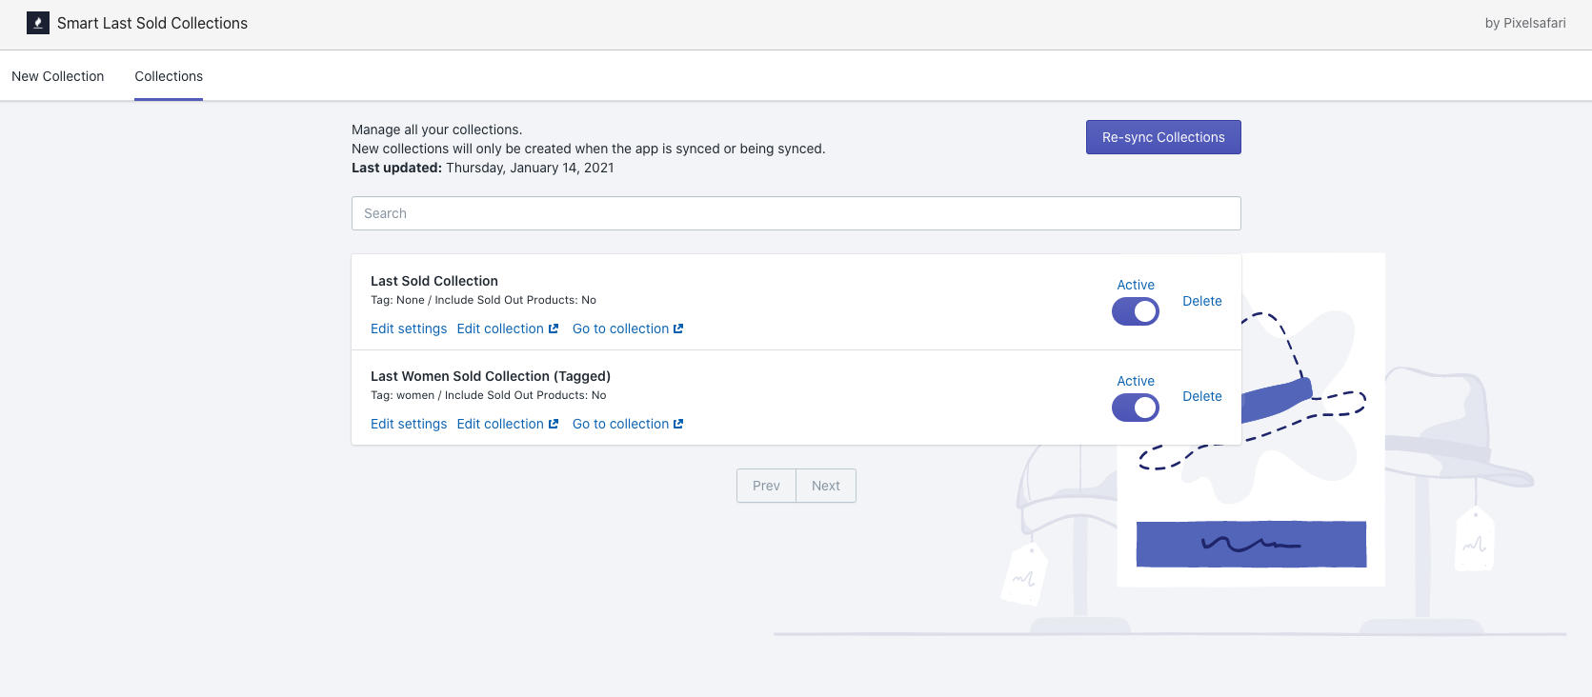Click the Smart Last Sold Collections app logo icon
The height and width of the screenshot is (697, 1592).
(x=38, y=23)
